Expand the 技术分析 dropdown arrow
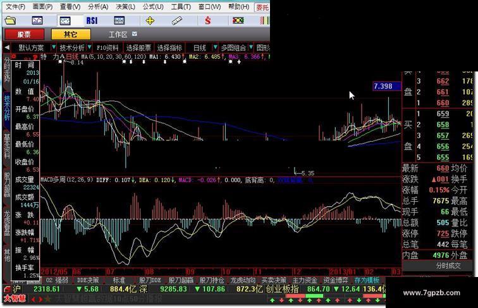 tap(89, 47)
